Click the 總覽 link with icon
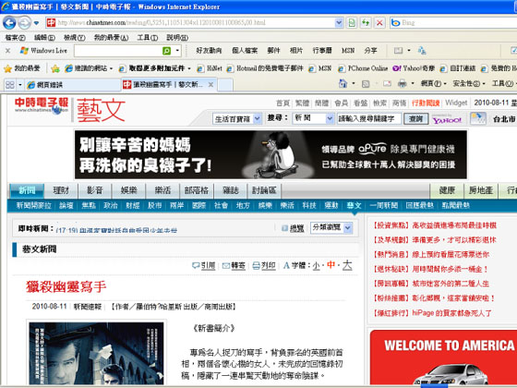Viewport: 517px width, 388px height. (293, 228)
